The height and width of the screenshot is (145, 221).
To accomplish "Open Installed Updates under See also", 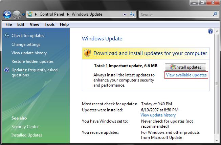I will tap(27, 135).
